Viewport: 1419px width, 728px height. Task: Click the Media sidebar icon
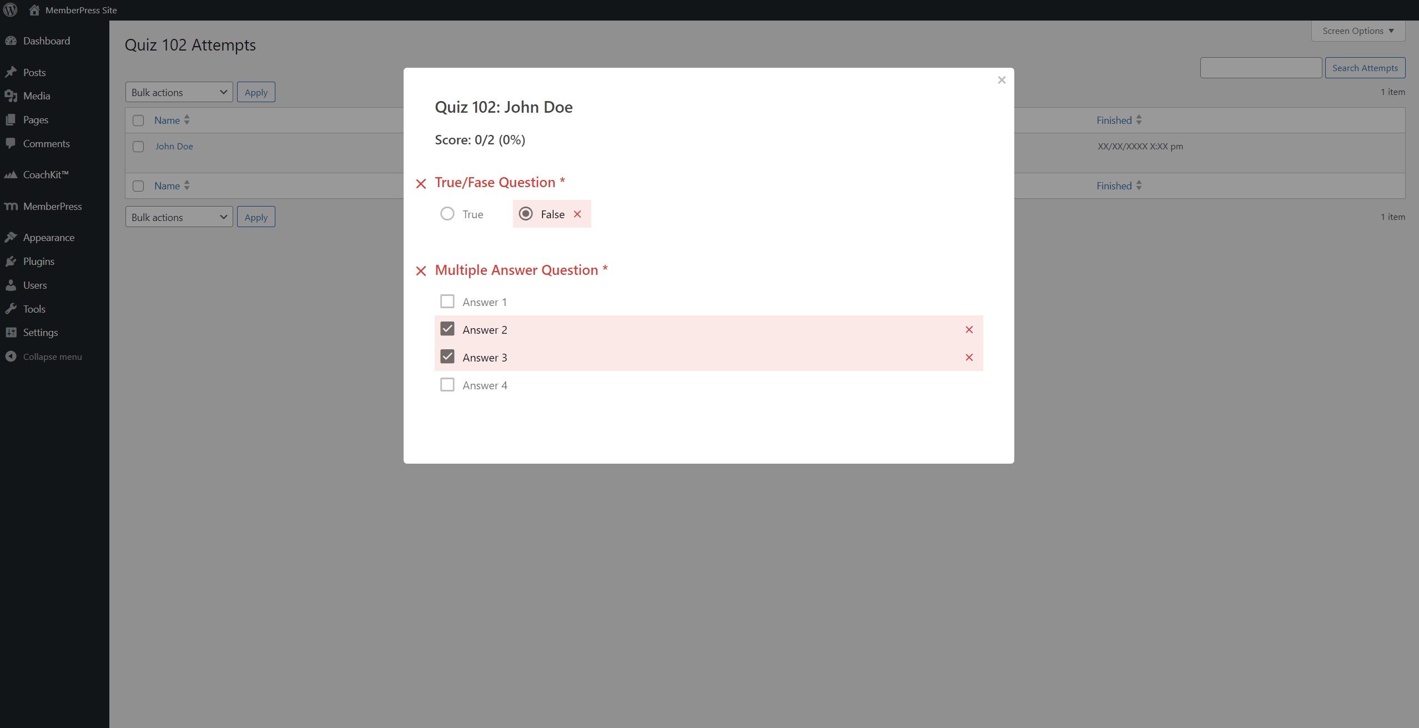tap(12, 96)
